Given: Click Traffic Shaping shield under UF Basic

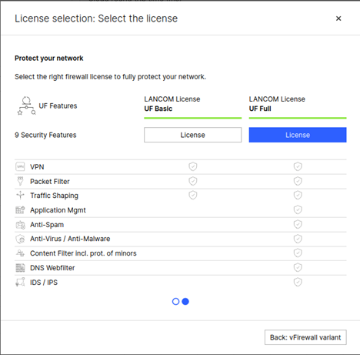Looking at the screenshot, I should [193, 196].
